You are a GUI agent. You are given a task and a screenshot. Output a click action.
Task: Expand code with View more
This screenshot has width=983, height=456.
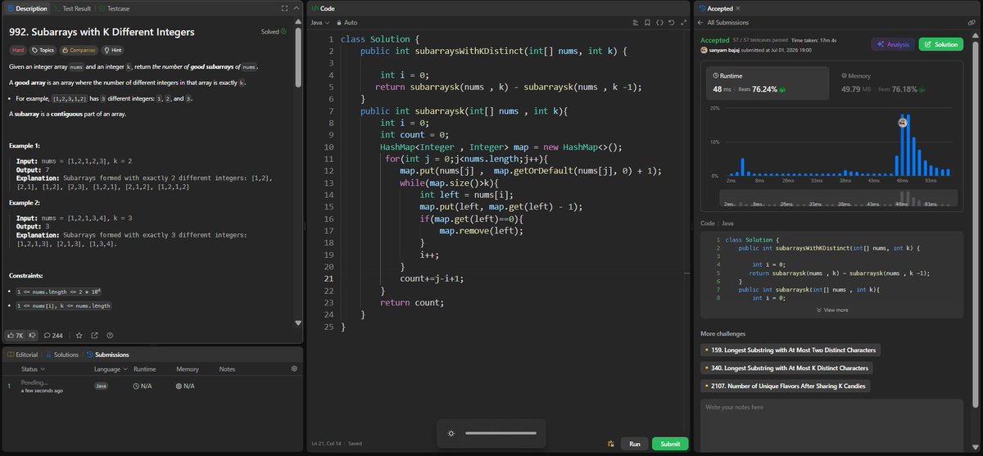[x=832, y=310]
